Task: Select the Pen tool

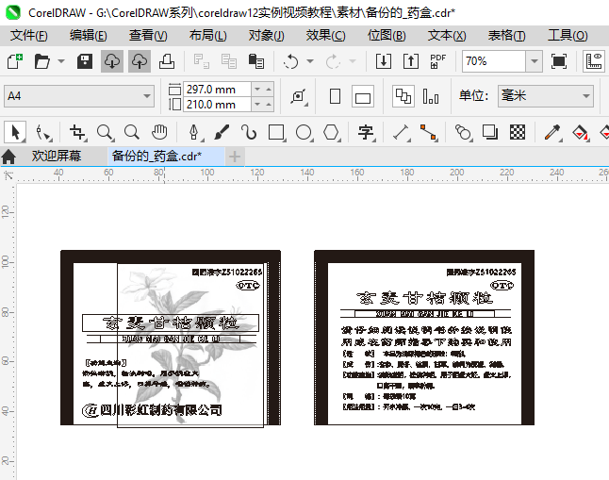Action: [x=194, y=133]
